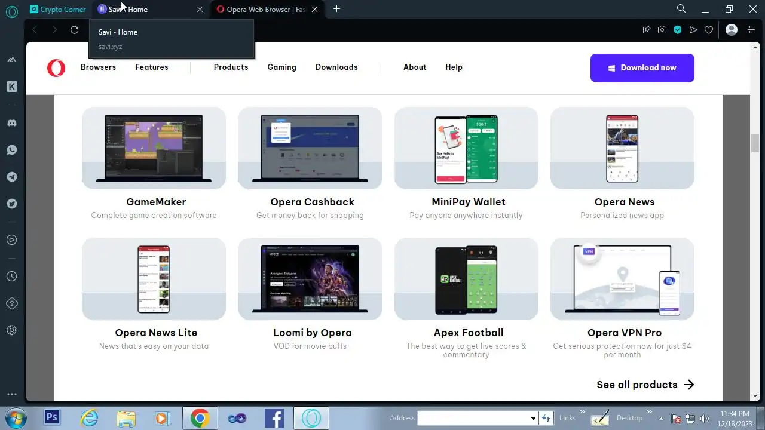Screen dimensions: 765x430
Task: Click the Opera Cashback title link
Action: click(312, 202)
